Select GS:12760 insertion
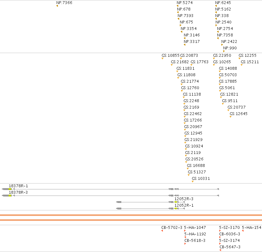 point(190,88)
